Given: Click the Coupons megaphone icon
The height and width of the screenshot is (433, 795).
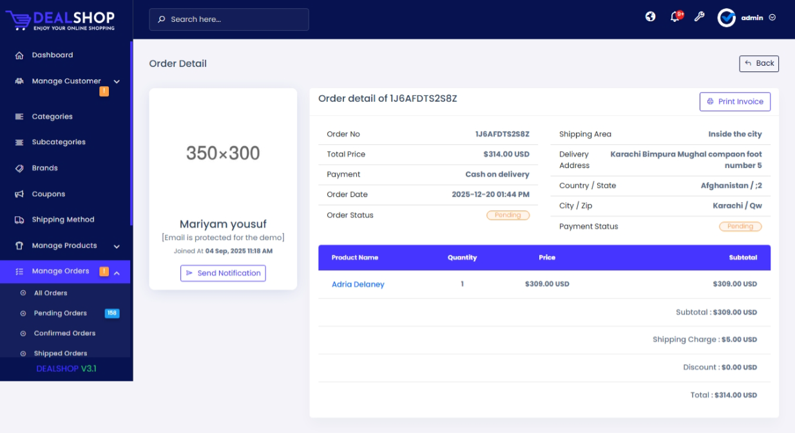Looking at the screenshot, I should pyautogui.click(x=19, y=194).
